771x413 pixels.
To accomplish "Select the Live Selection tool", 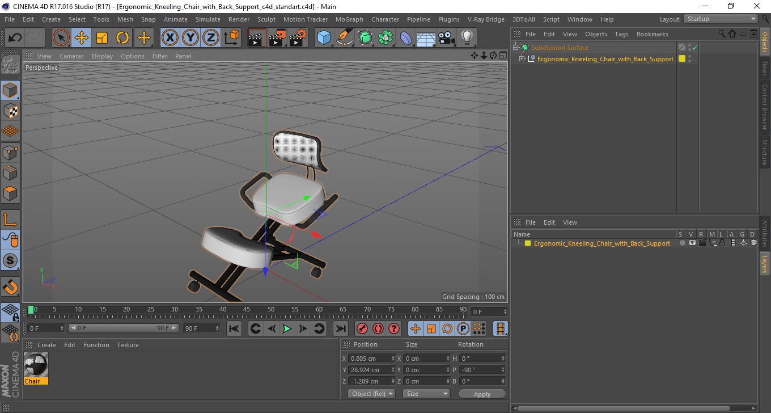I will point(61,38).
